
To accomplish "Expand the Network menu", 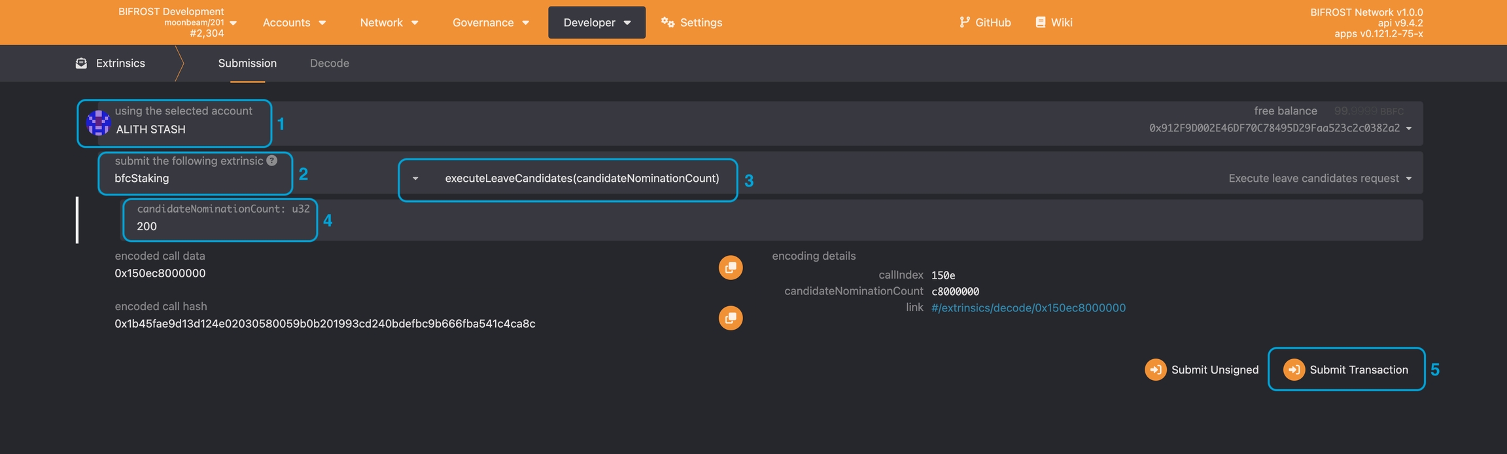I will (389, 22).
